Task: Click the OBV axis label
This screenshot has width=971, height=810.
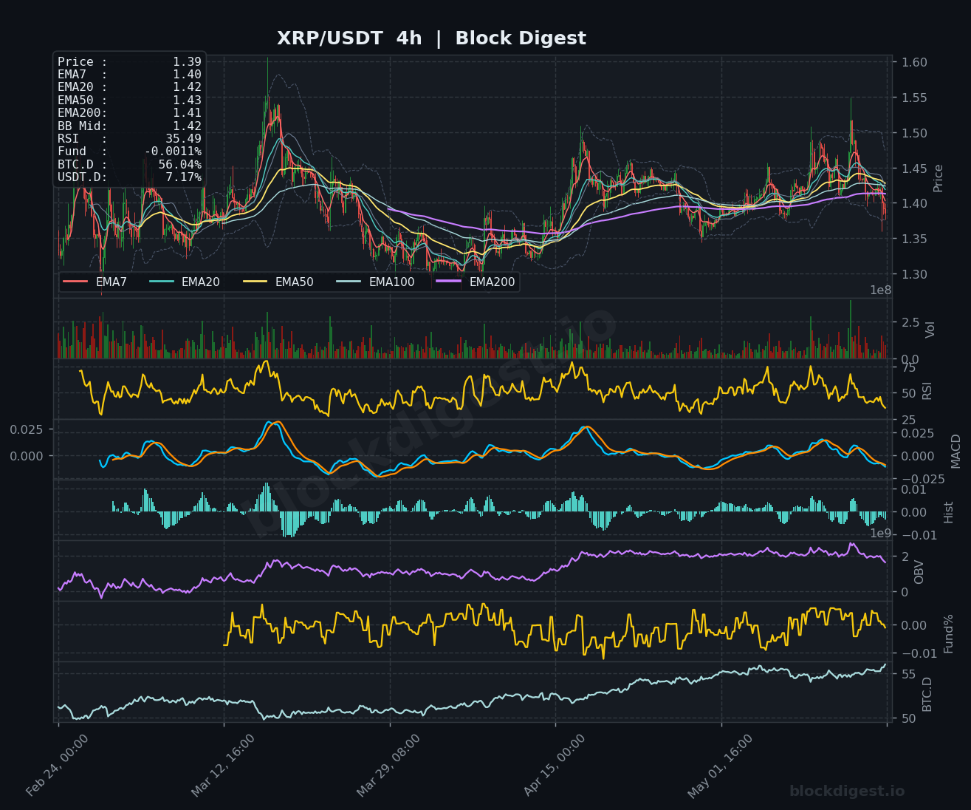Action: coord(919,571)
